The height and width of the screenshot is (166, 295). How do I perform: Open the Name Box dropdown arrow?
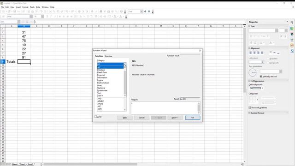(19, 22)
